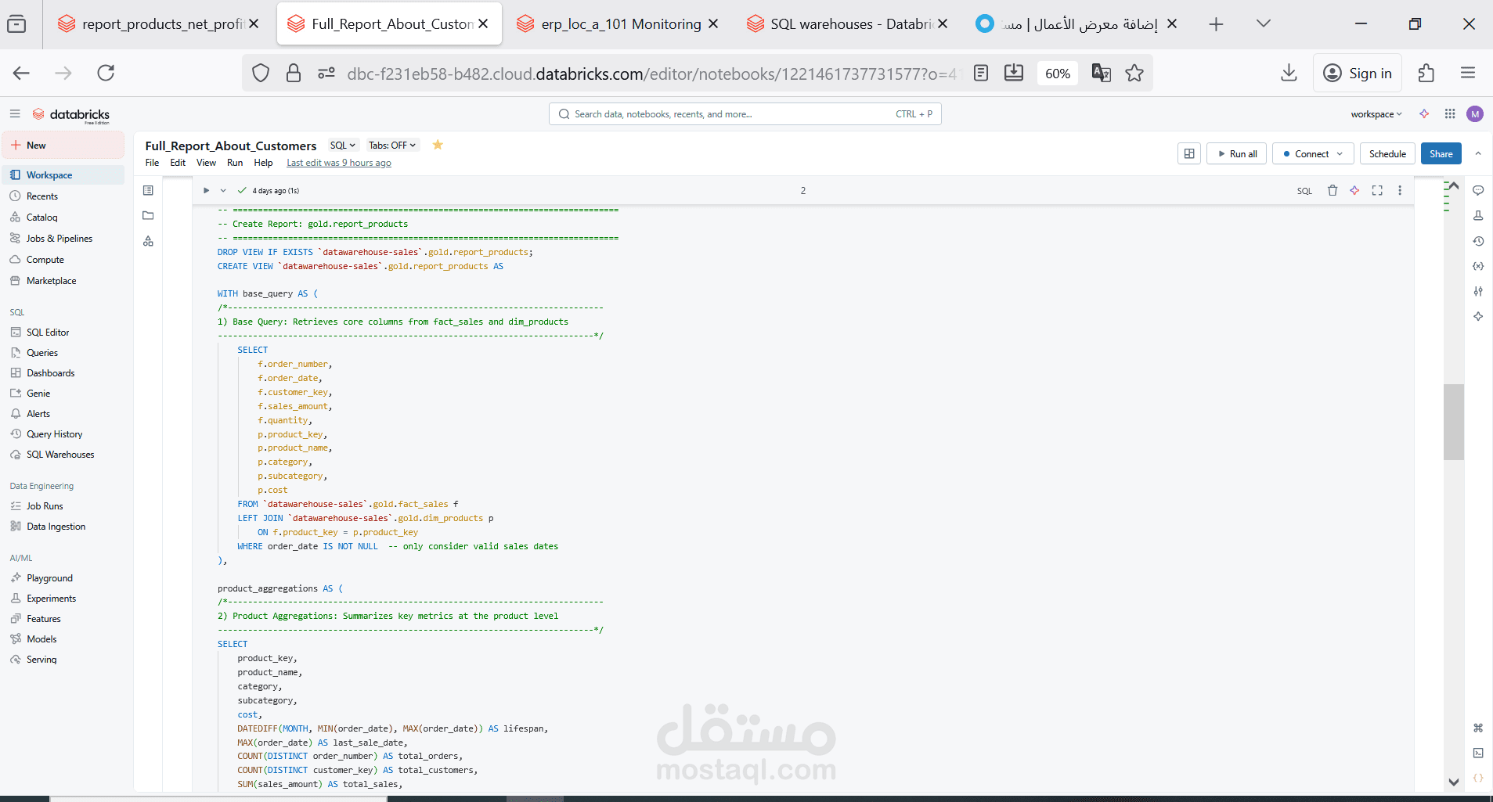This screenshot has width=1493, height=802.
Task: Open Query History in sidebar
Action: [x=54, y=433]
